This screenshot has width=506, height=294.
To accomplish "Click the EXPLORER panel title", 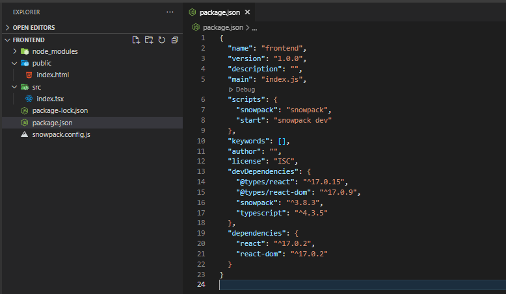I will [26, 12].
